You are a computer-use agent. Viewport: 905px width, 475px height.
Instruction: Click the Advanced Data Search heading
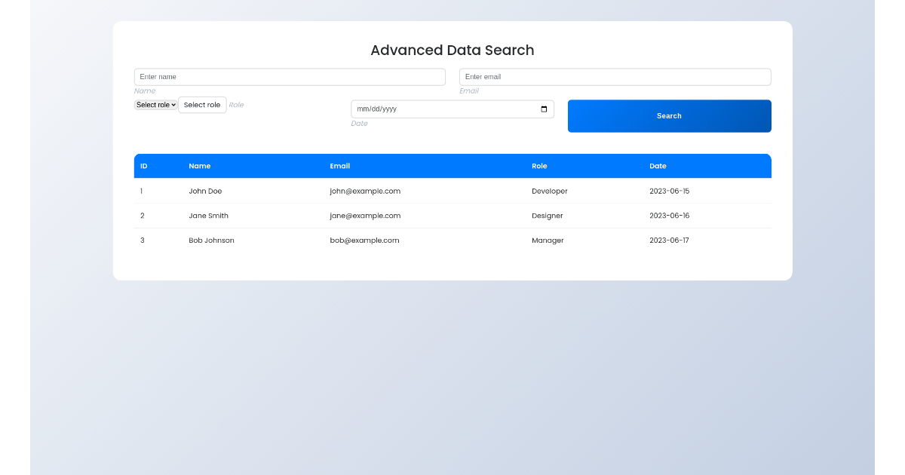click(x=452, y=51)
